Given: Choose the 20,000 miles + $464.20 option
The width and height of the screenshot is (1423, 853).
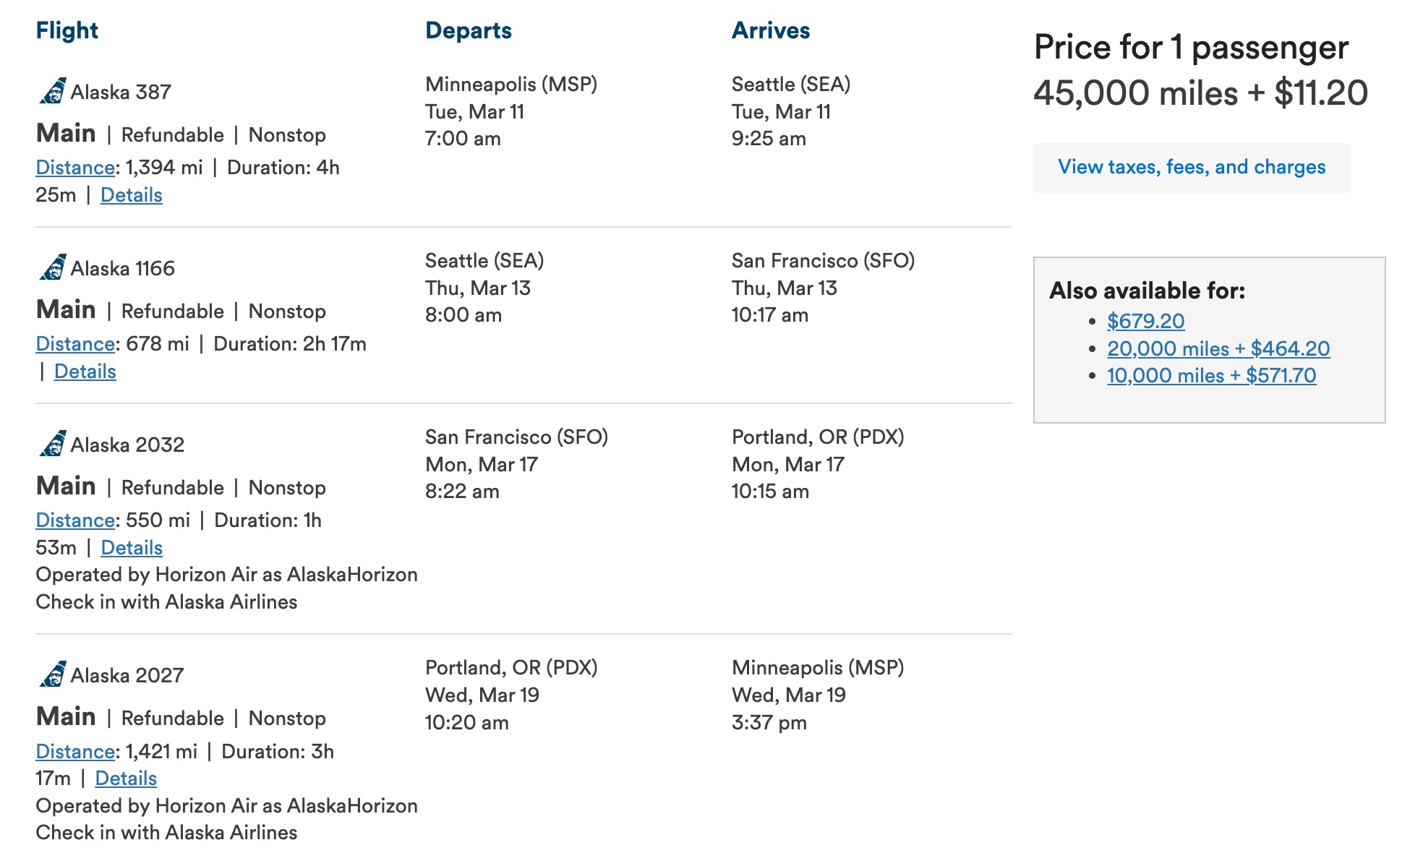Looking at the screenshot, I should point(1218,348).
